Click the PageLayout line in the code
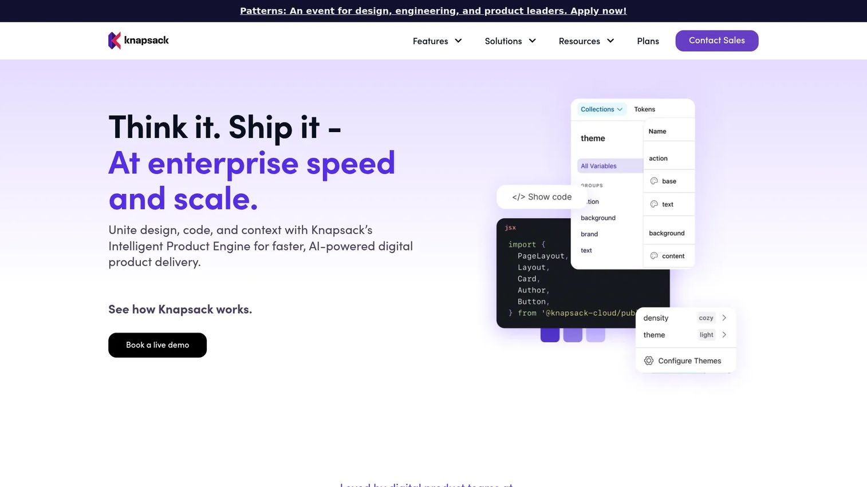The height and width of the screenshot is (487, 867). [x=542, y=256]
